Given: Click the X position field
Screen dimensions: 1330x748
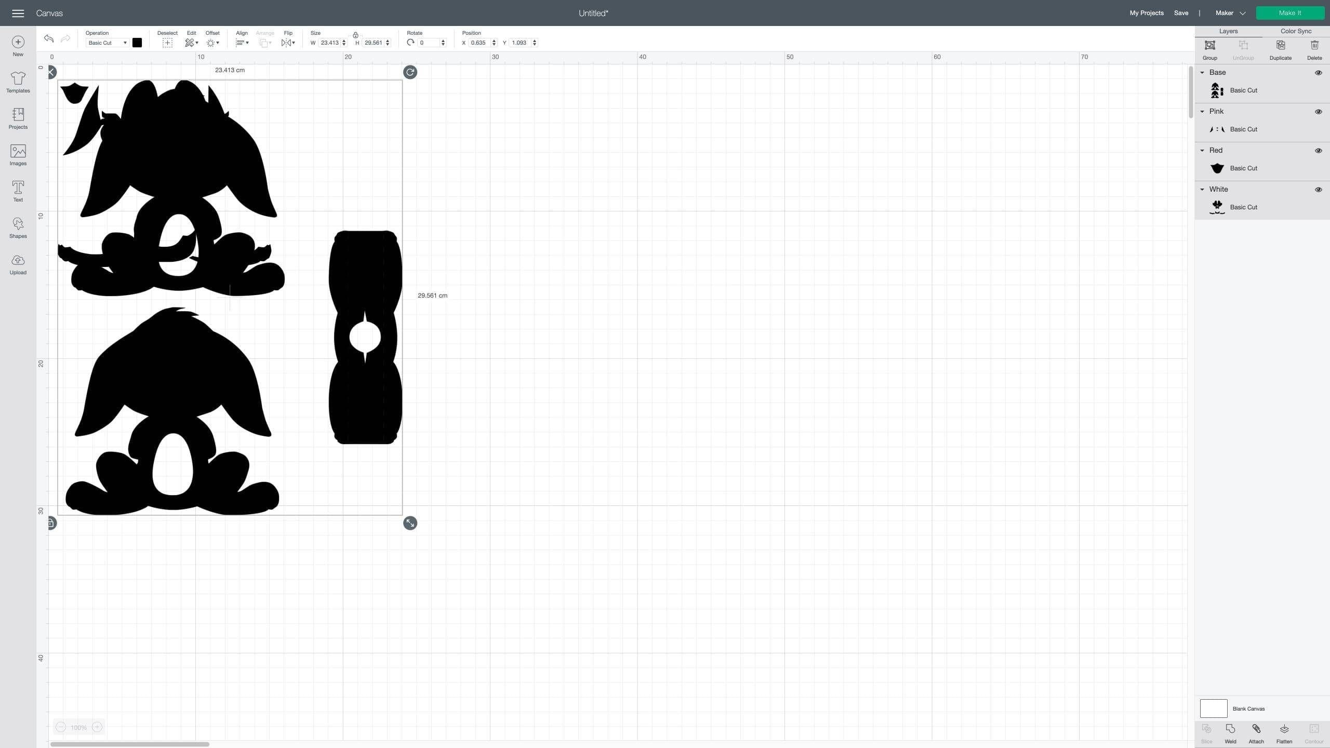Looking at the screenshot, I should click(x=479, y=43).
